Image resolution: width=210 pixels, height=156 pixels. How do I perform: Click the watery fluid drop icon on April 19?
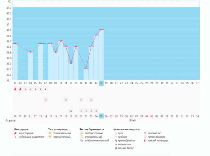coord(71,110)
